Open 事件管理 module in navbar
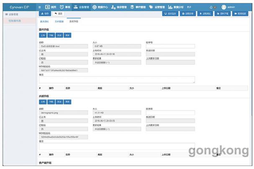 138,7
